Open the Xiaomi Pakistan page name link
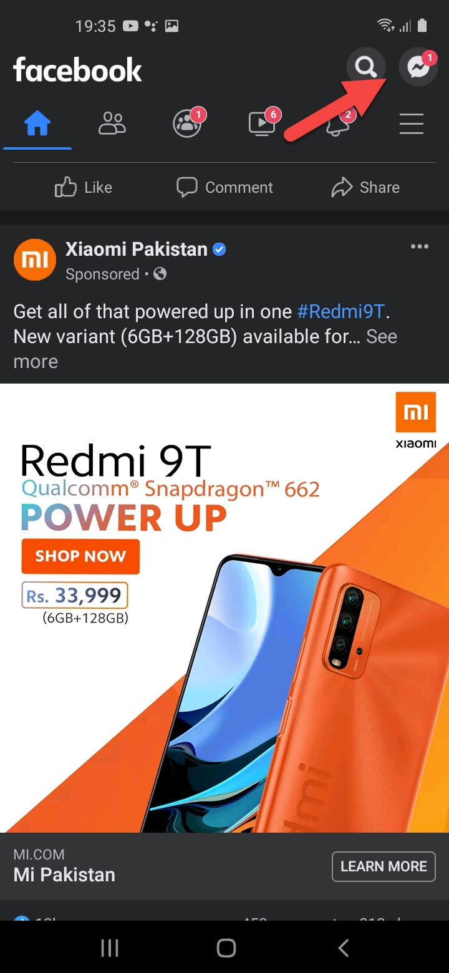Viewport: 449px width, 973px height. [137, 249]
